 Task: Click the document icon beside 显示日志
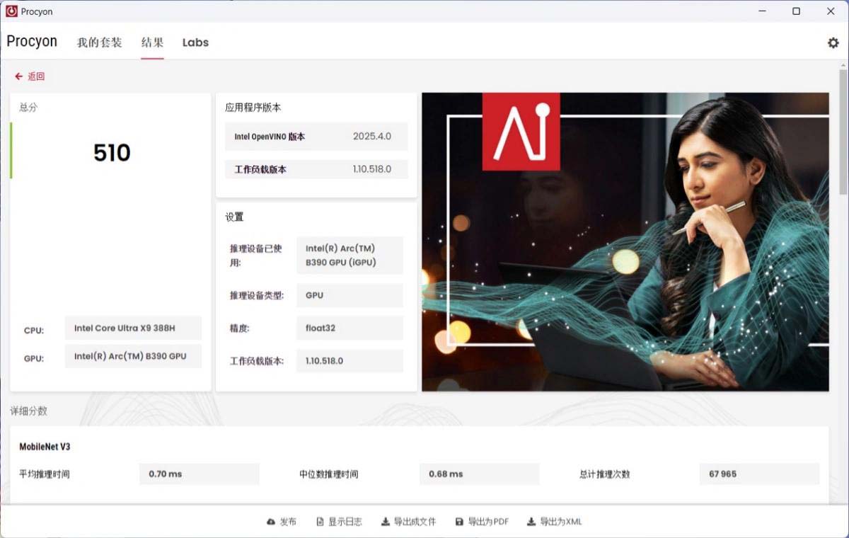[x=320, y=522]
